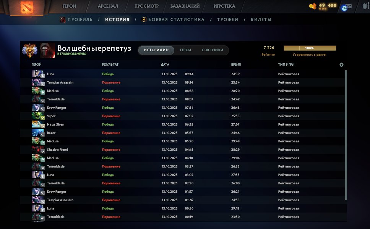Image resolution: width=370 pixels, height=229 pixels.
Task: Go to the Трофеи tab
Action: (227, 19)
